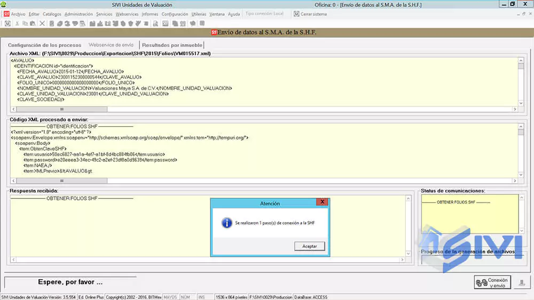Click the Conexión y envío button
This screenshot has width=534, height=300.
tap(492, 282)
